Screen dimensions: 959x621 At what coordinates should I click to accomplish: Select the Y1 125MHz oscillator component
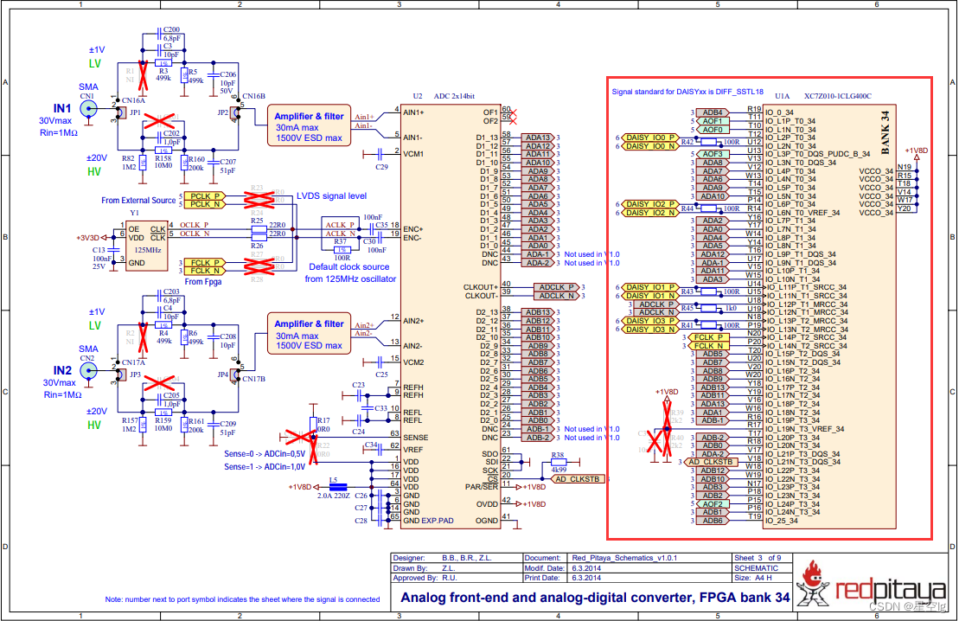click(147, 246)
